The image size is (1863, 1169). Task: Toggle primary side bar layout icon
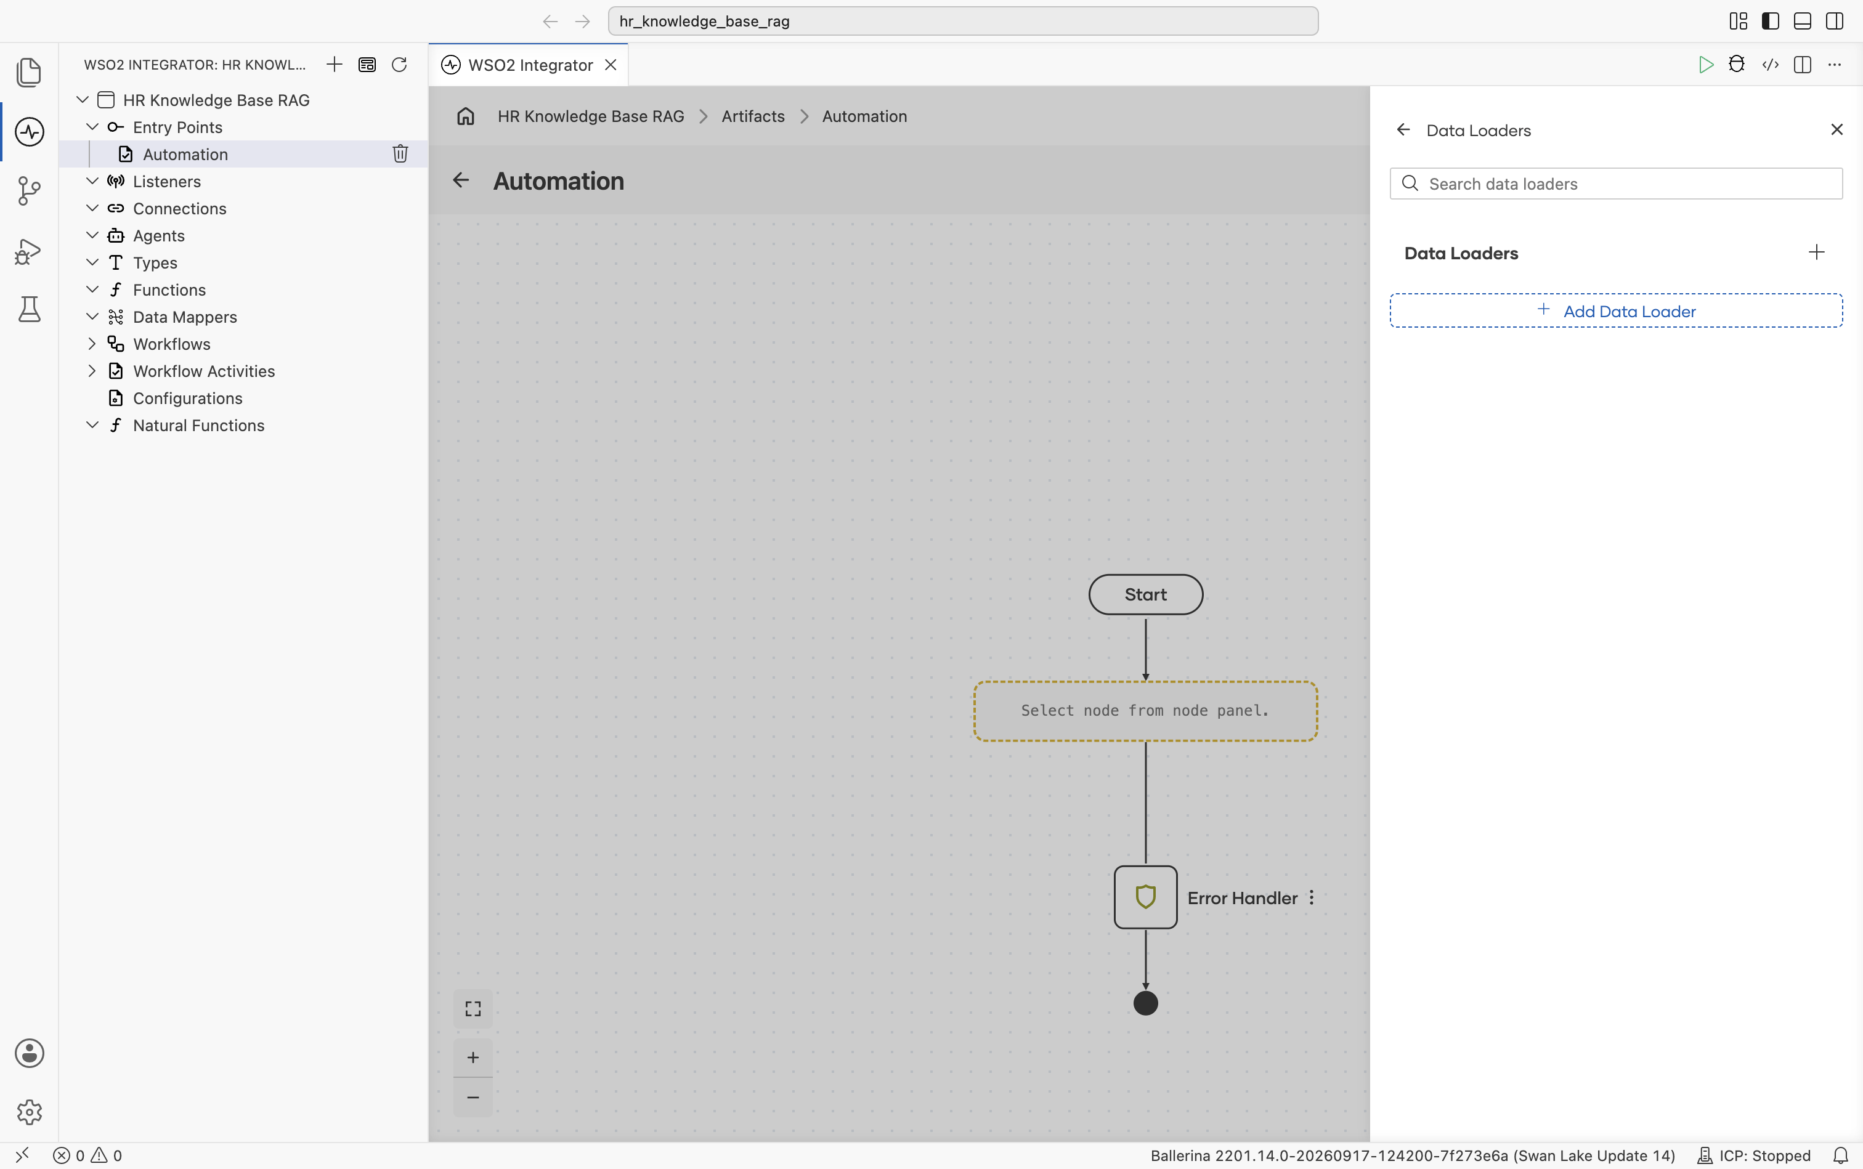[x=1770, y=21]
